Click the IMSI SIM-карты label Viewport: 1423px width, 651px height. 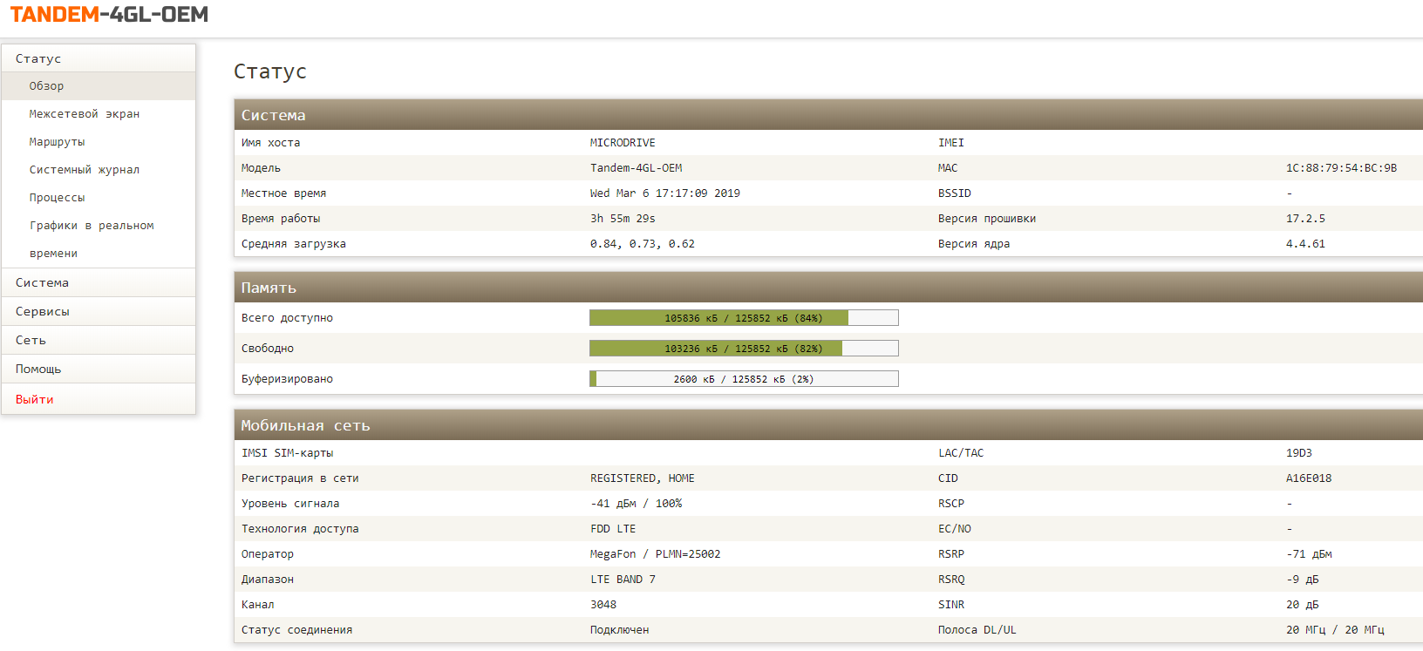[287, 453]
